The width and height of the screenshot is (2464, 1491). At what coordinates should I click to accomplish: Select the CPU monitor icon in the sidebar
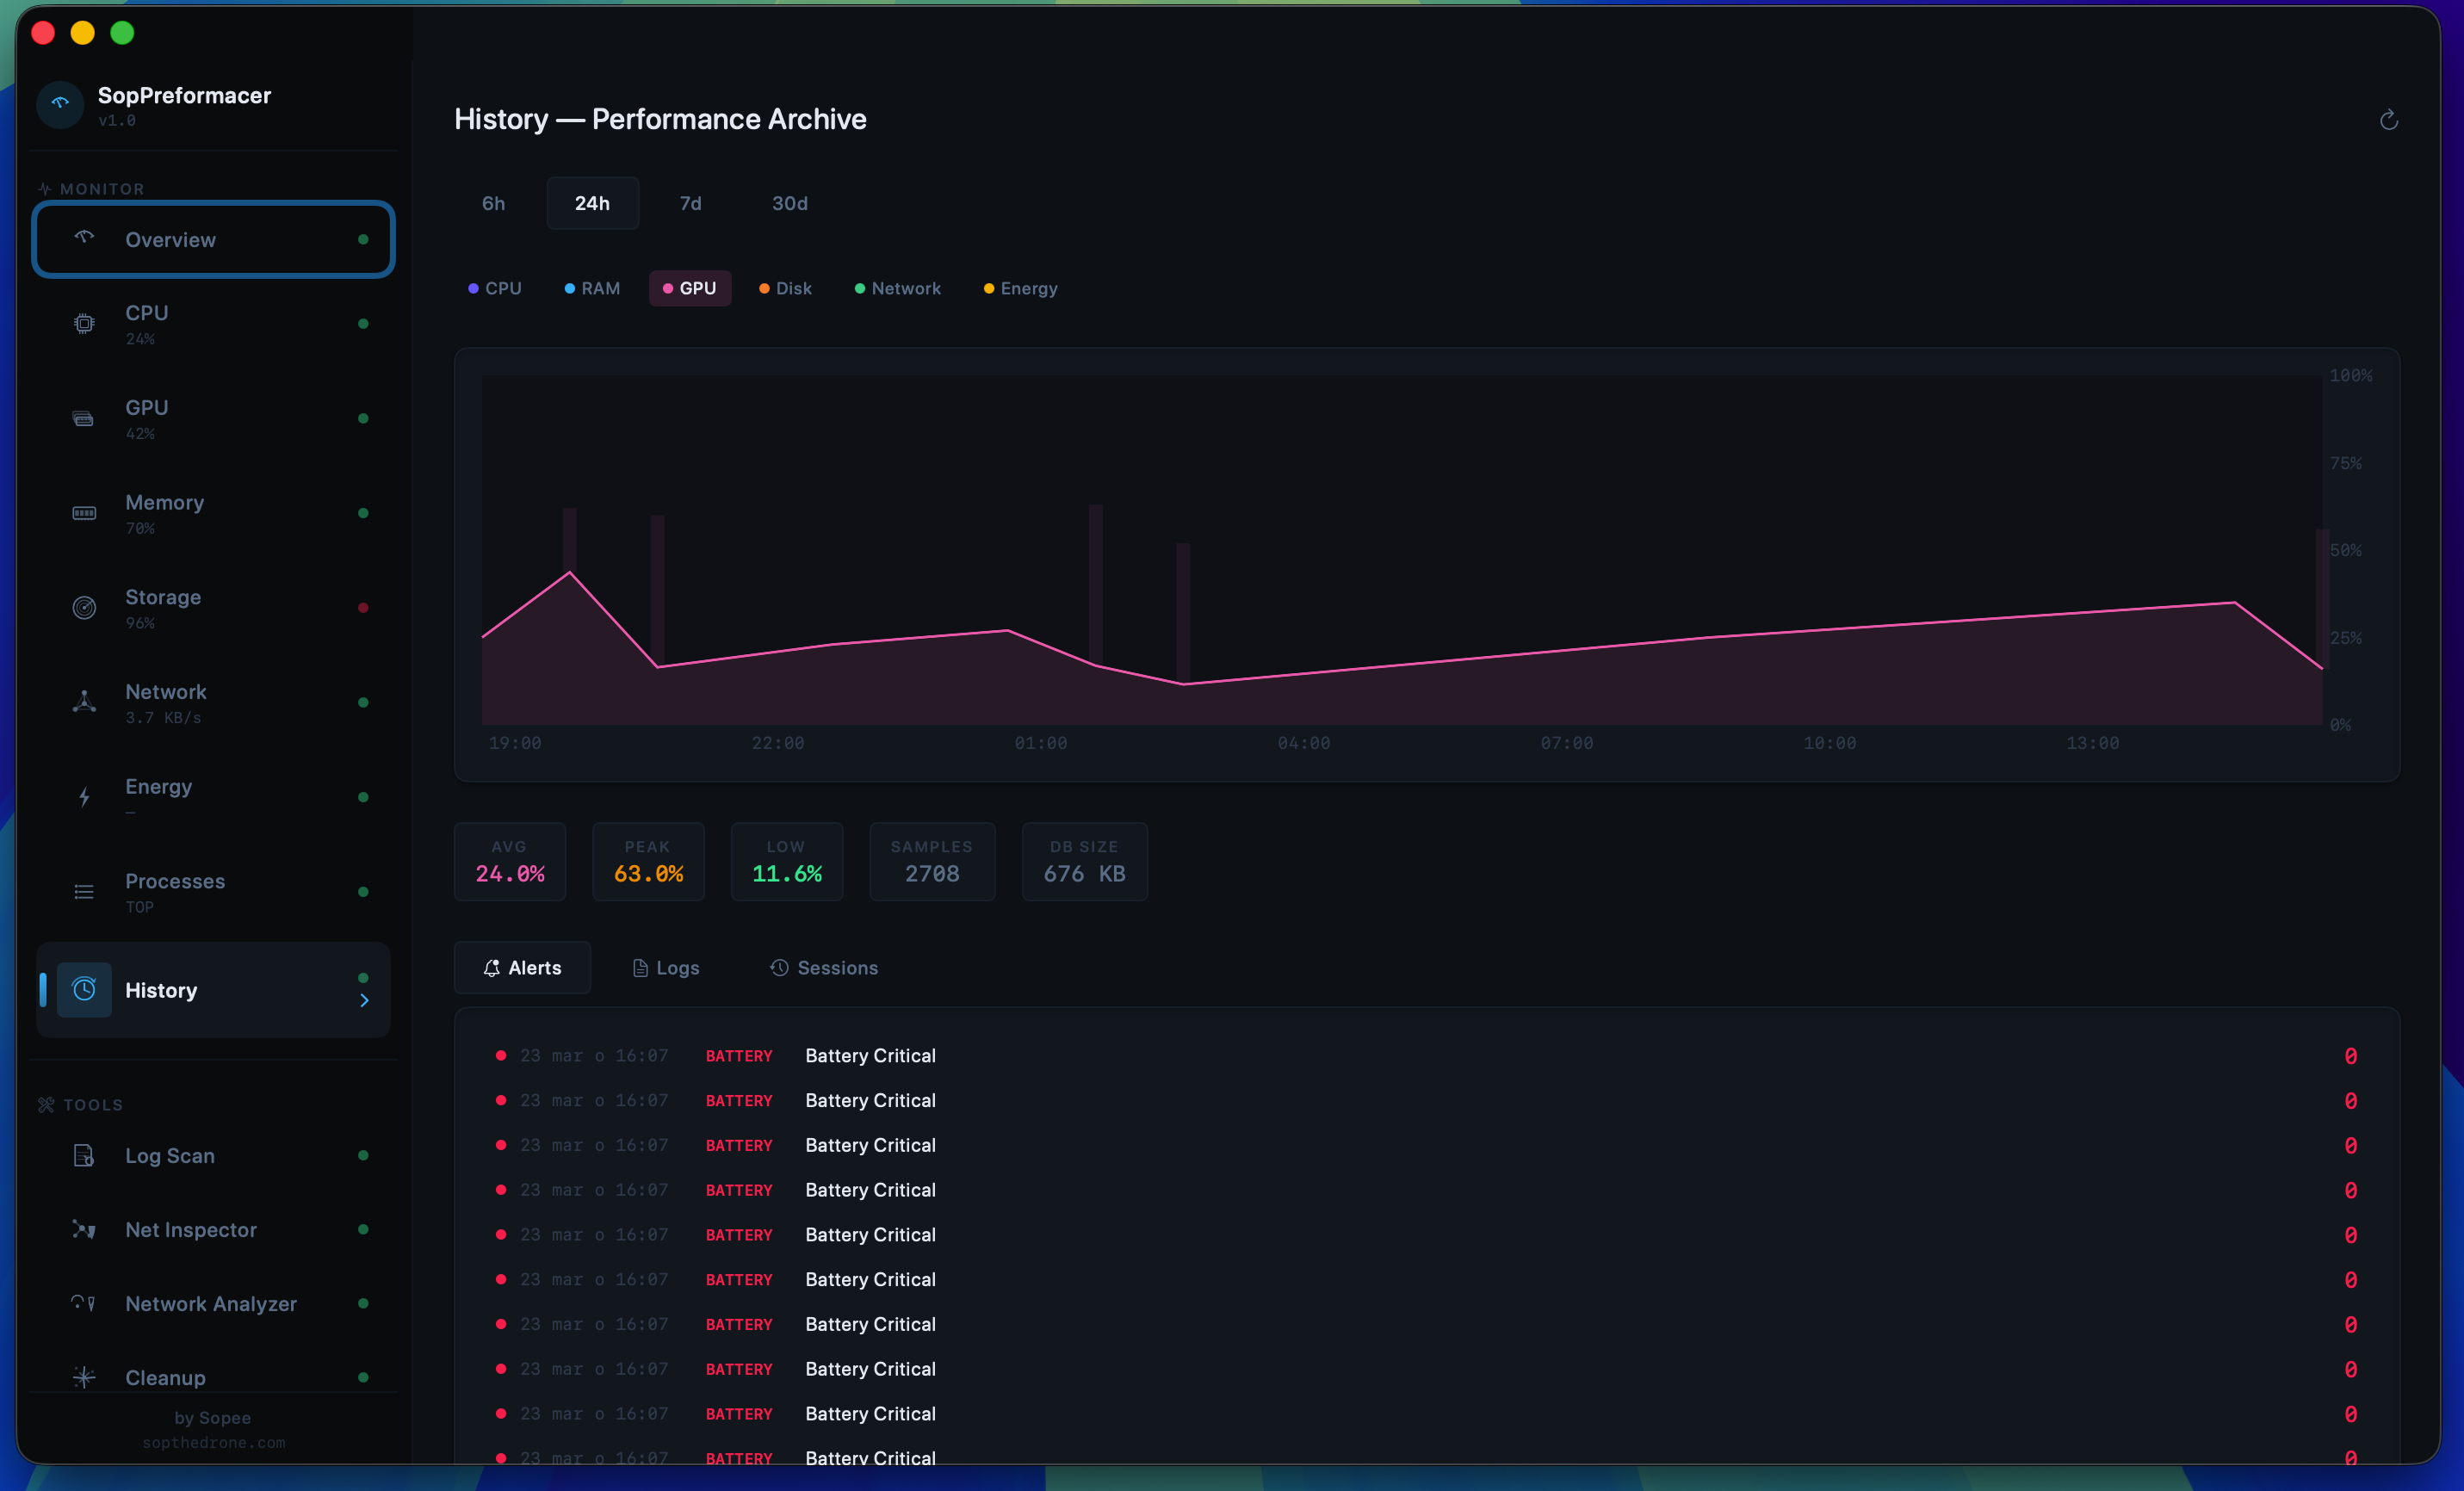pyautogui.click(x=84, y=322)
